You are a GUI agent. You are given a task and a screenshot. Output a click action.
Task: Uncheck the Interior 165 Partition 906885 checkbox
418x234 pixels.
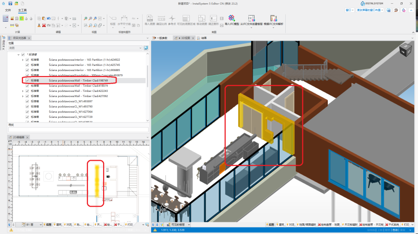27,70
